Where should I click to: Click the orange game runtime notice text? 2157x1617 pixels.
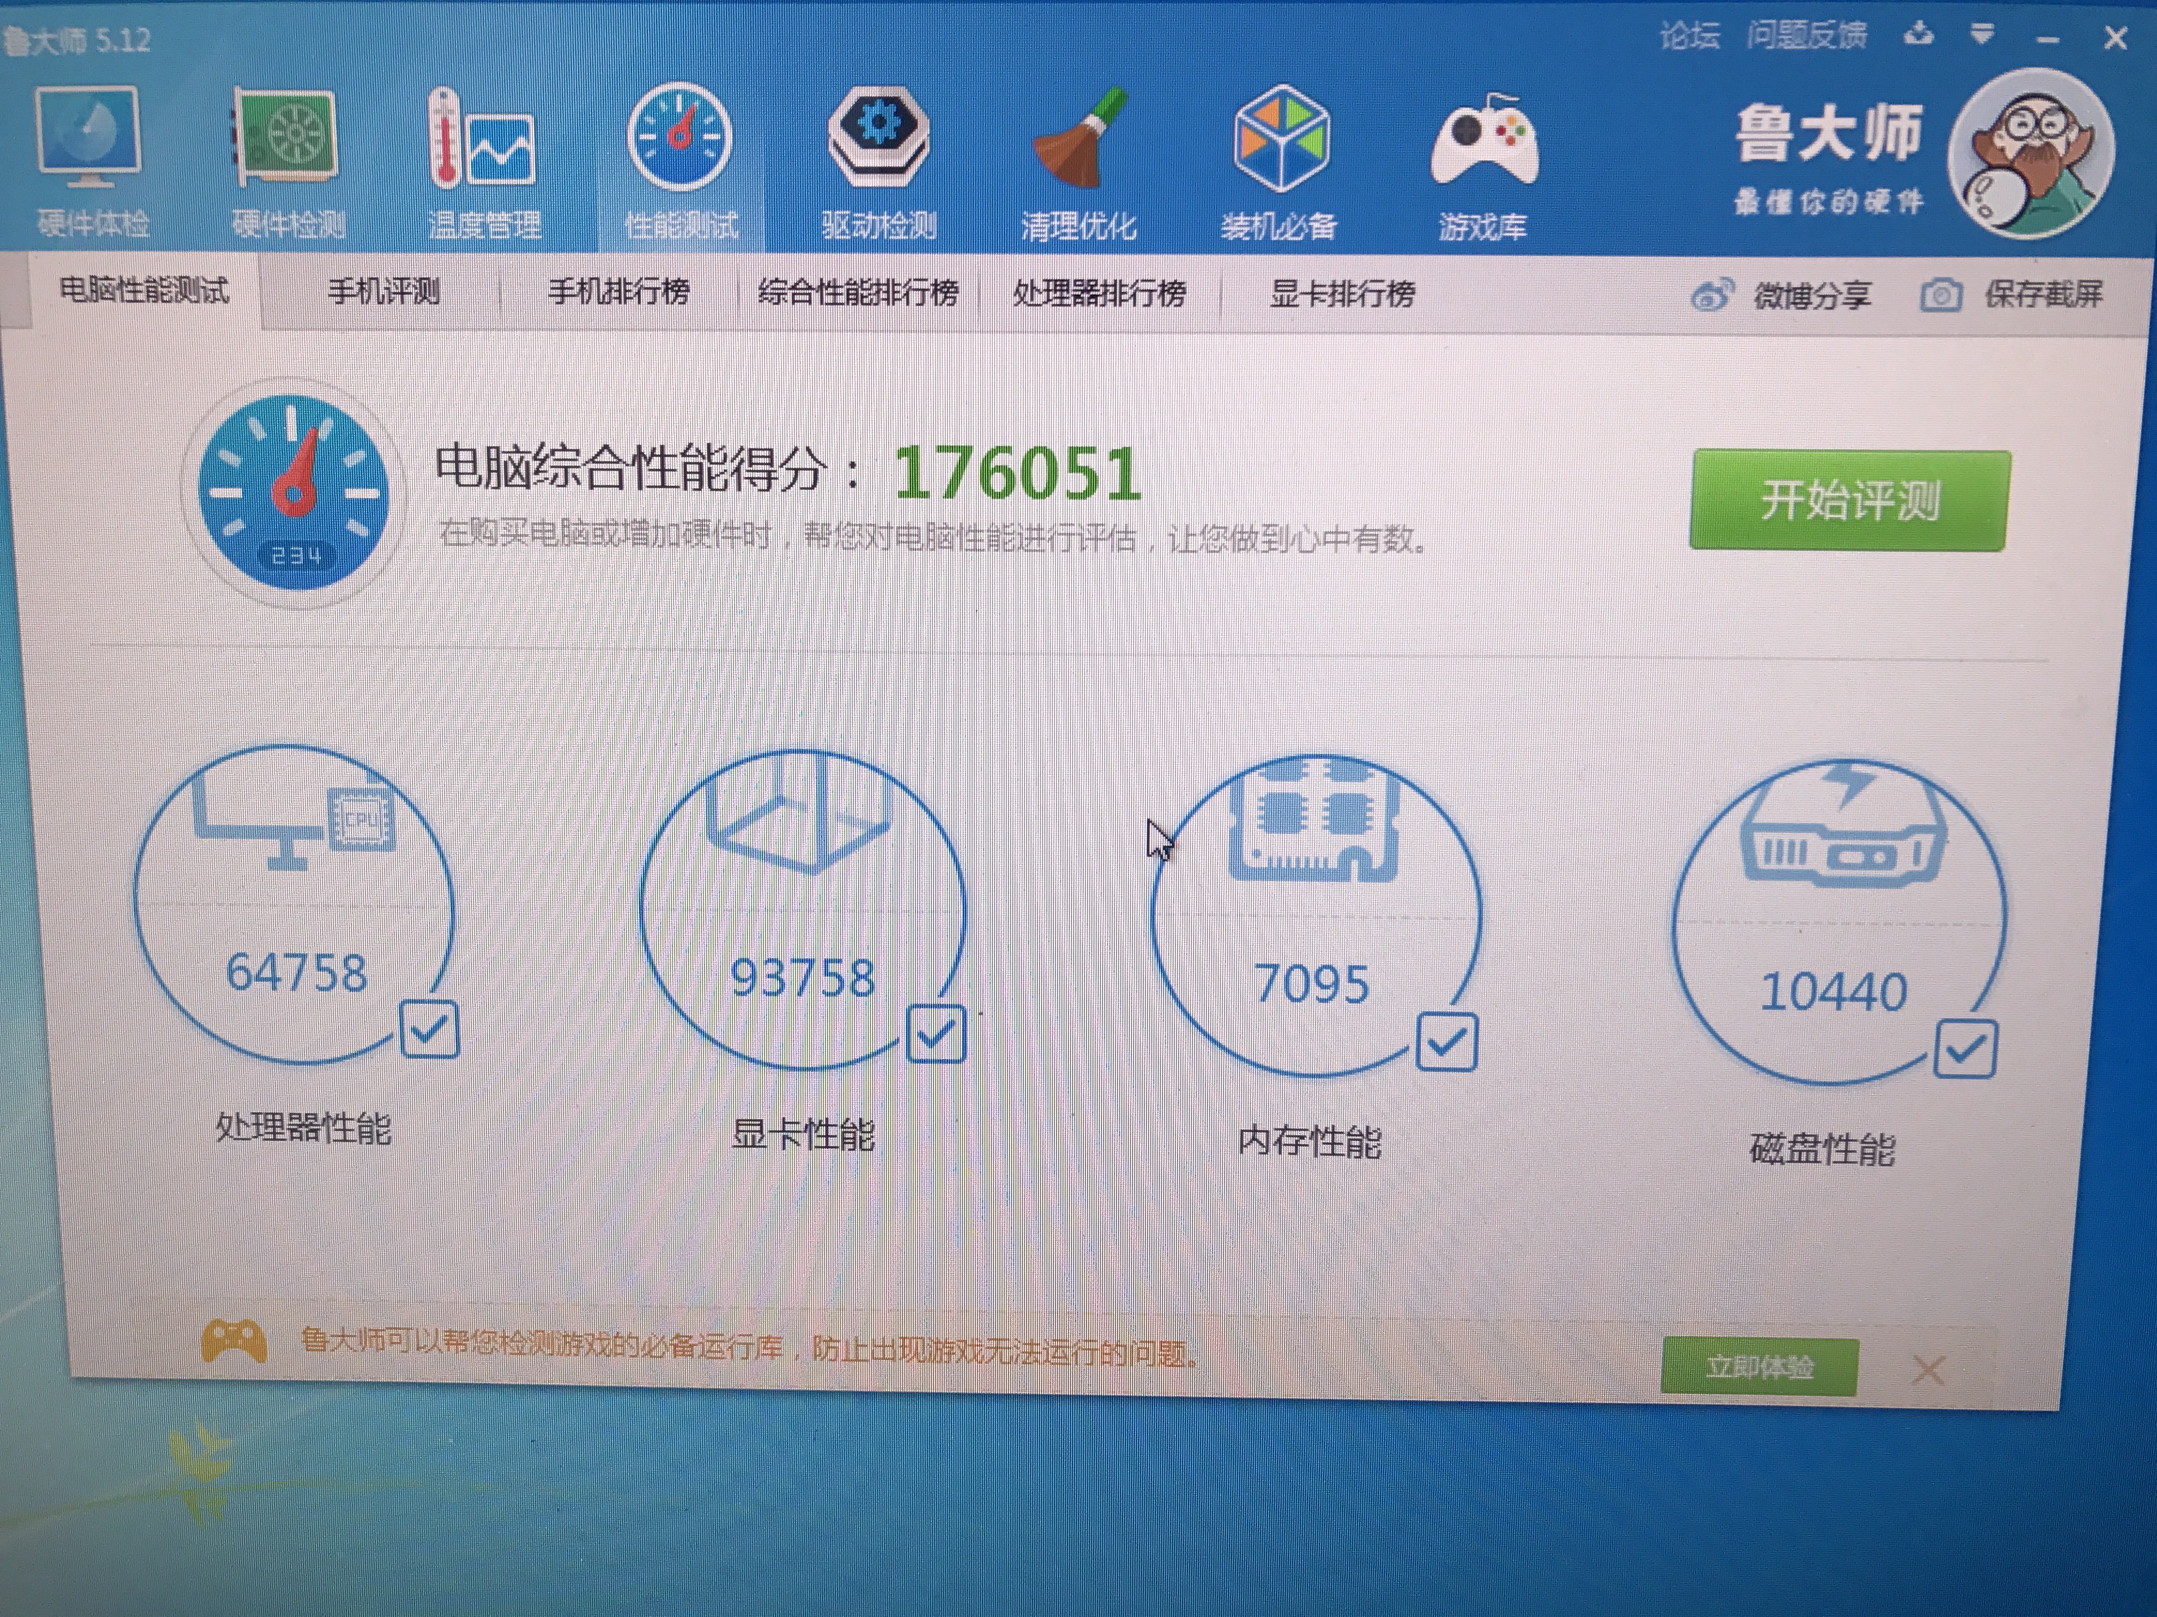pos(749,1347)
